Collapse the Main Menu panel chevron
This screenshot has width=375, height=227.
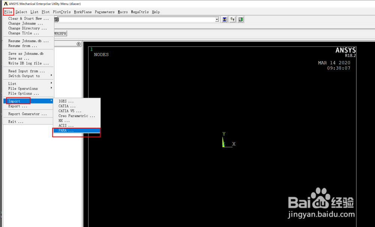[x=79, y=44]
